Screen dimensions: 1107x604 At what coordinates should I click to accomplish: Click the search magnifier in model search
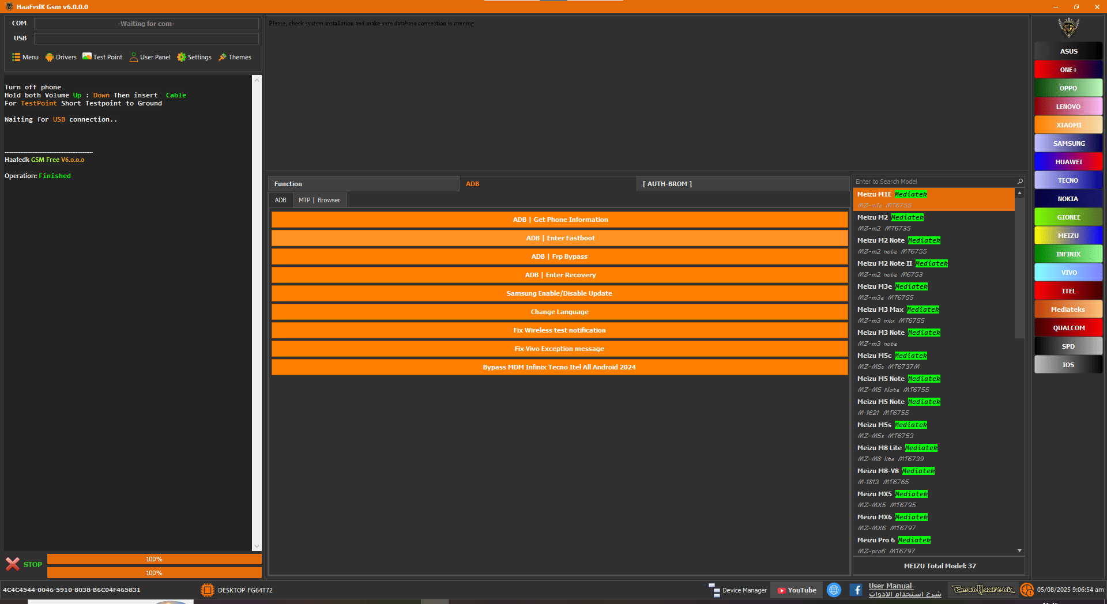coord(1019,182)
